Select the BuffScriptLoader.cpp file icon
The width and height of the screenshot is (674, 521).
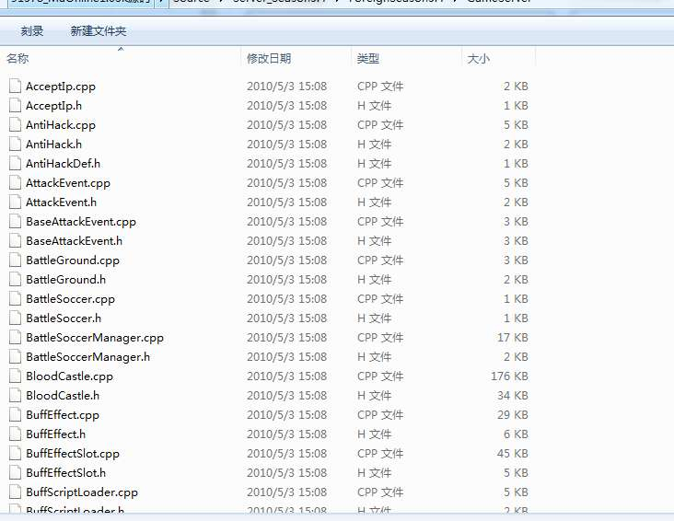pyautogui.click(x=15, y=492)
